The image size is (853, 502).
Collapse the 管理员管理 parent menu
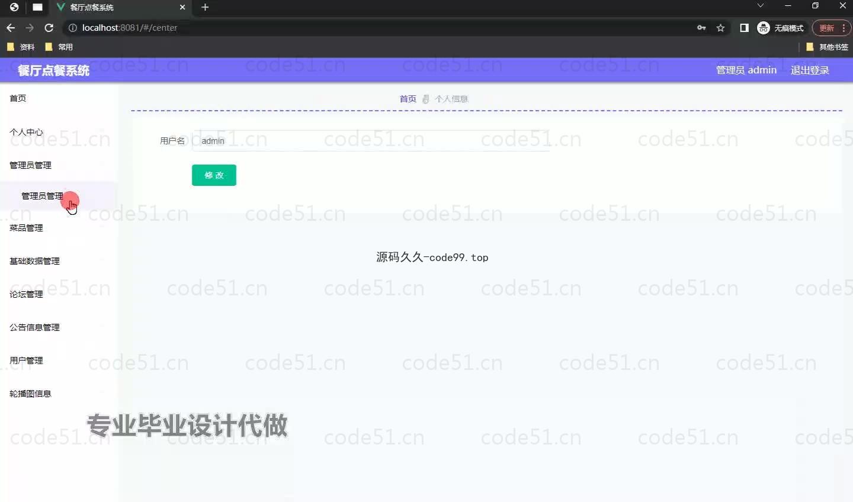(x=59, y=165)
